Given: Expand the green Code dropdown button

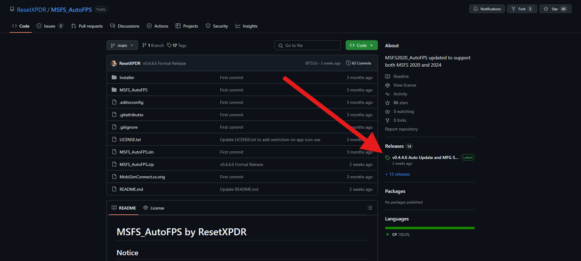Looking at the screenshot, I should 361,45.
